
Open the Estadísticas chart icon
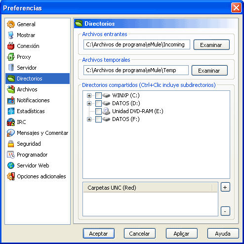click(11, 111)
